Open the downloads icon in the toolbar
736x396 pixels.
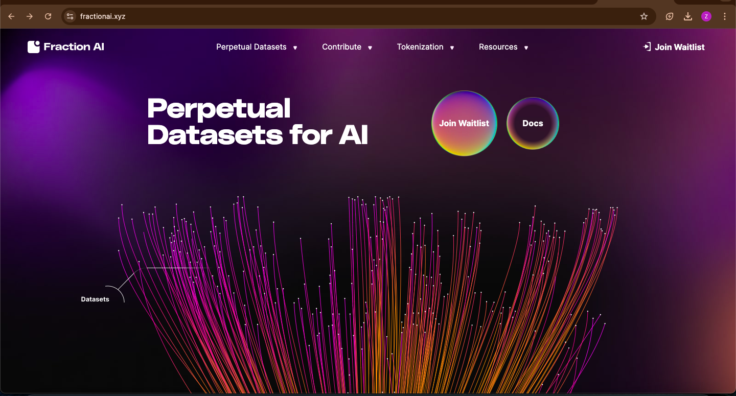pyautogui.click(x=687, y=16)
